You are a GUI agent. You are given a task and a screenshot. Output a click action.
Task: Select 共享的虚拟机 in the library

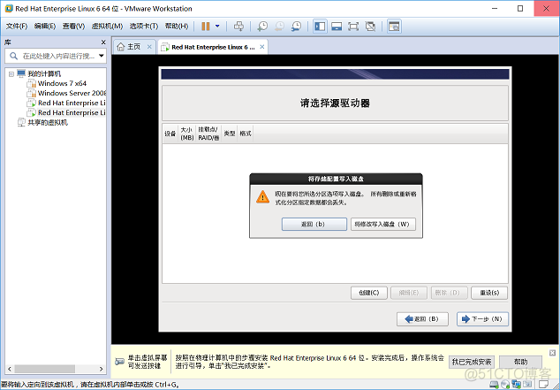click(48, 123)
